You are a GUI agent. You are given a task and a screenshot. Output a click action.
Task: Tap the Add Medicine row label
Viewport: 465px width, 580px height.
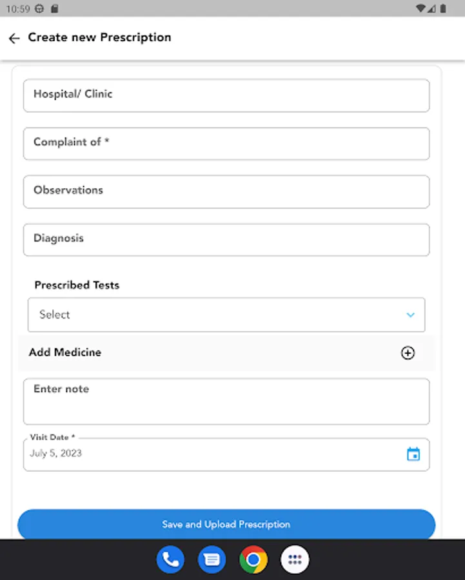tap(65, 353)
